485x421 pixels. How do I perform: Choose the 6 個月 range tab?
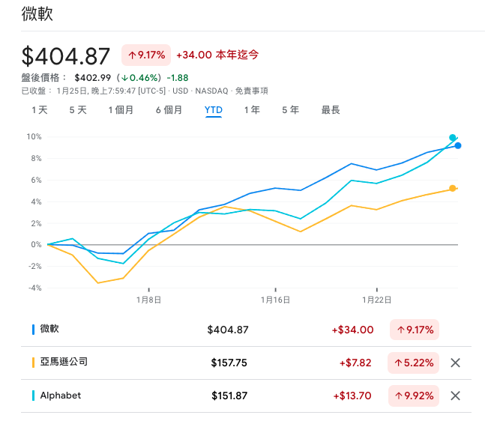[169, 109]
